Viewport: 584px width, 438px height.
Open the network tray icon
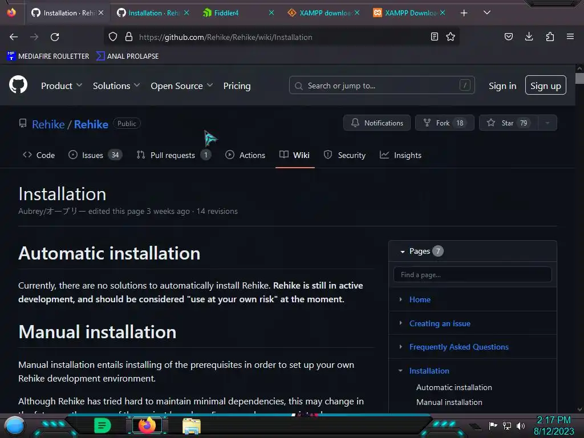click(507, 425)
